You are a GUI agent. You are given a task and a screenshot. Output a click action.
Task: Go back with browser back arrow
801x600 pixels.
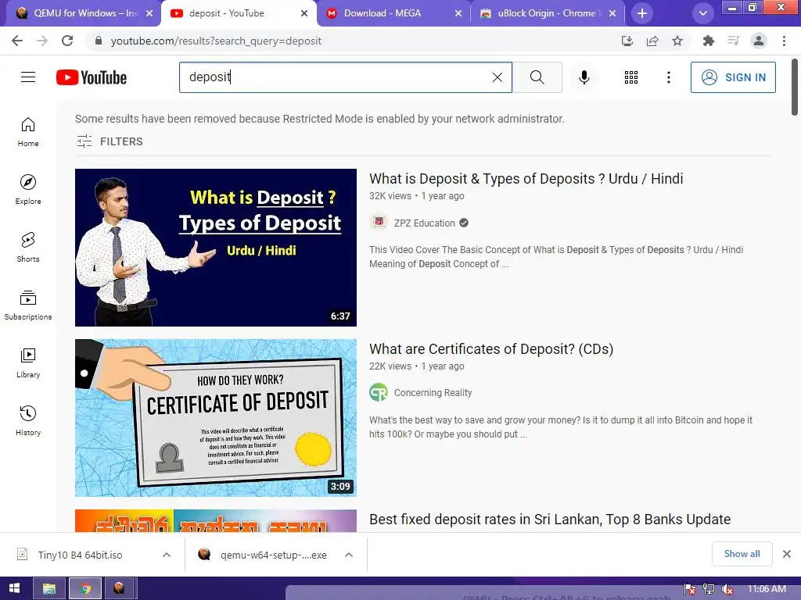point(17,41)
